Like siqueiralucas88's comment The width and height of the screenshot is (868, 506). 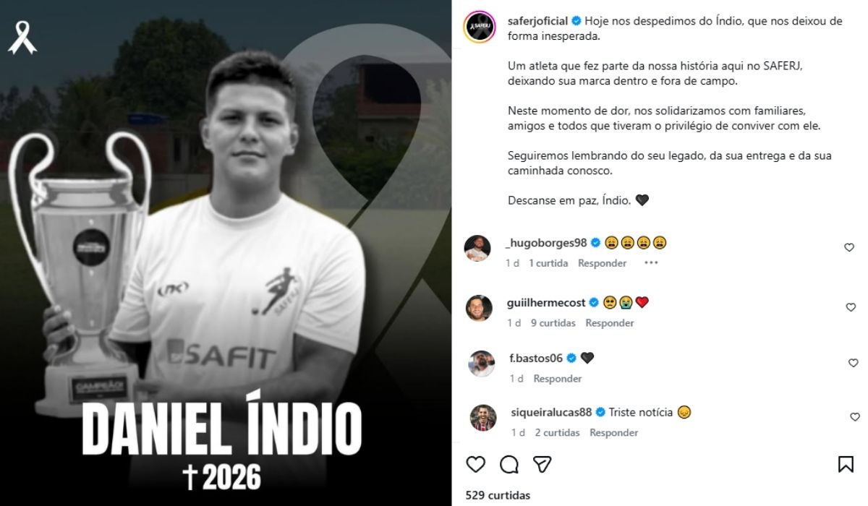tap(854, 417)
